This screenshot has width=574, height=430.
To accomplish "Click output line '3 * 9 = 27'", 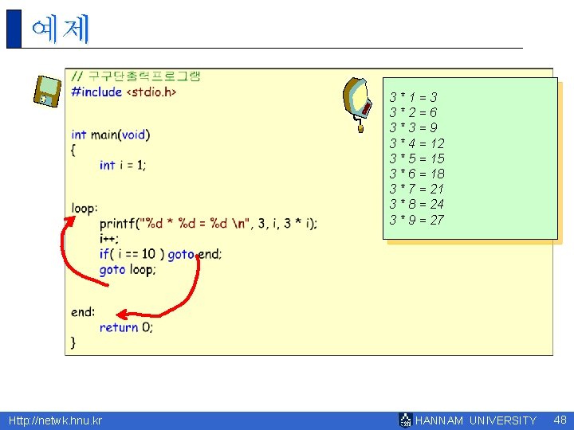I will click(x=417, y=220).
